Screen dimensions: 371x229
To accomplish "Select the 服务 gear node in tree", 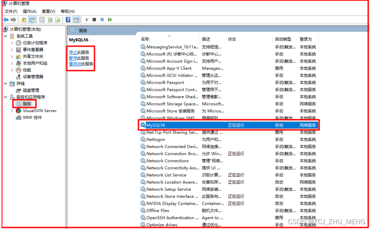I will tap(24, 104).
